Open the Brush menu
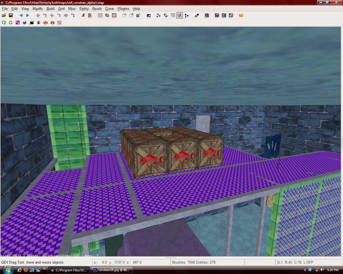343x274 pixels. pyautogui.click(x=97, y=9)
